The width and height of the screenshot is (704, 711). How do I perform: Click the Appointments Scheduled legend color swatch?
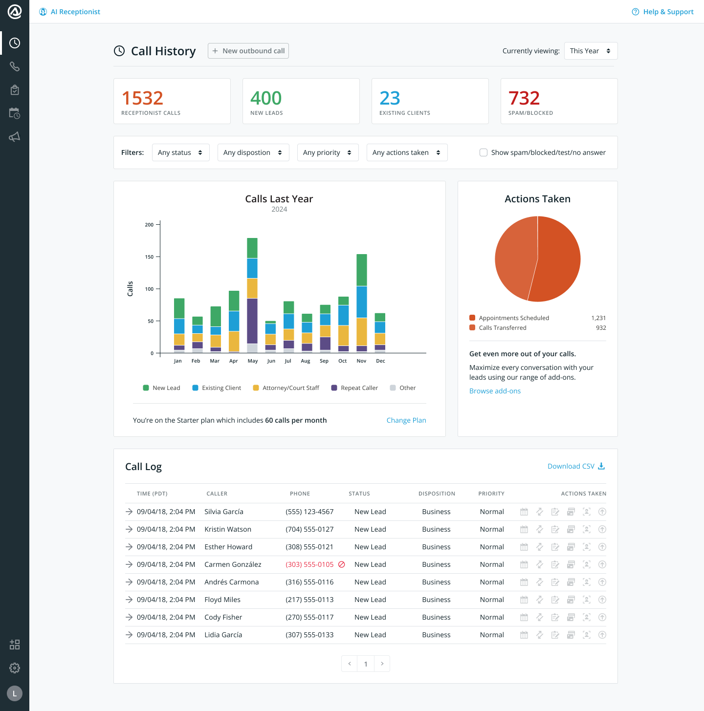[472, 318]
